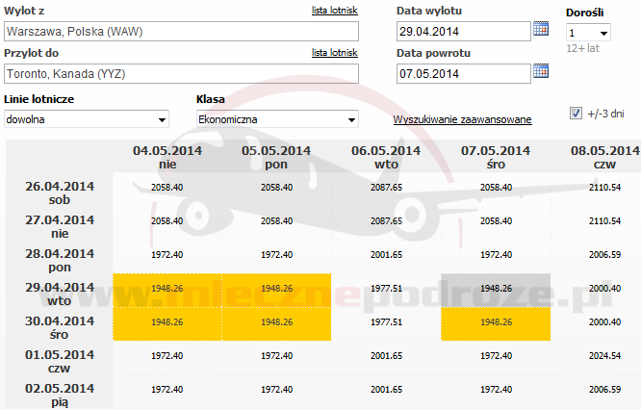Open the Linie lotnicze dropdown
This screenshot has height=410, width=641.
pyautogui.click(x=87, y=119)
